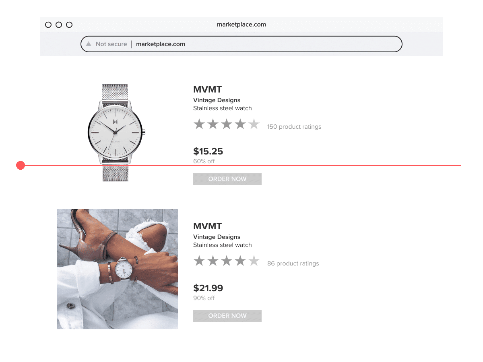Click the silver mesh watch product image

point(116,133)
